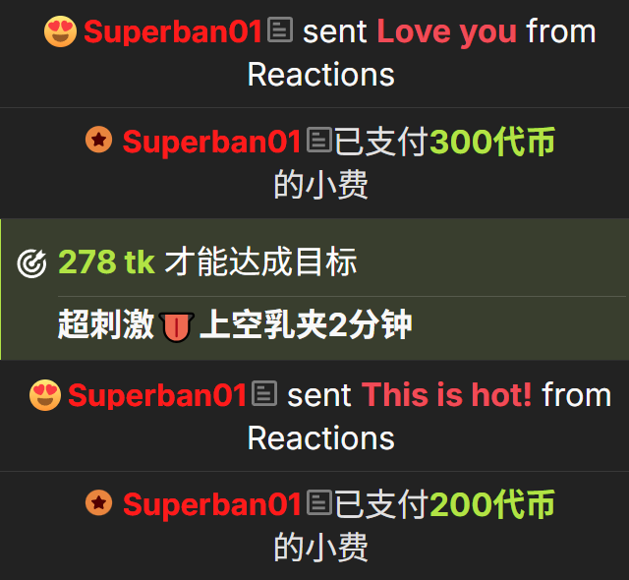Click the star badge on the 200 token tip
Screen dimensions: 629x580
[98, 502]
